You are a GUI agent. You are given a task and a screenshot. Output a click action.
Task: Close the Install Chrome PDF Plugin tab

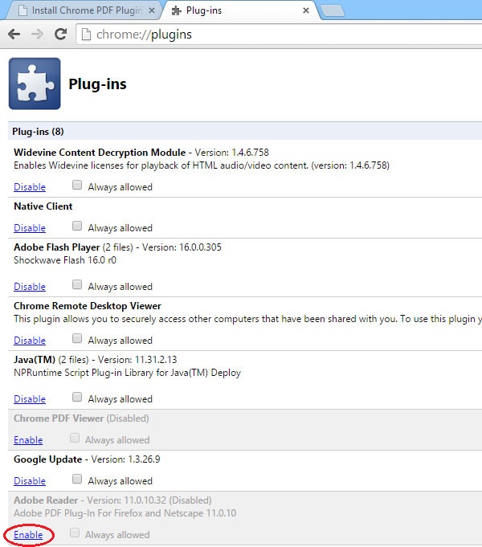152,11
